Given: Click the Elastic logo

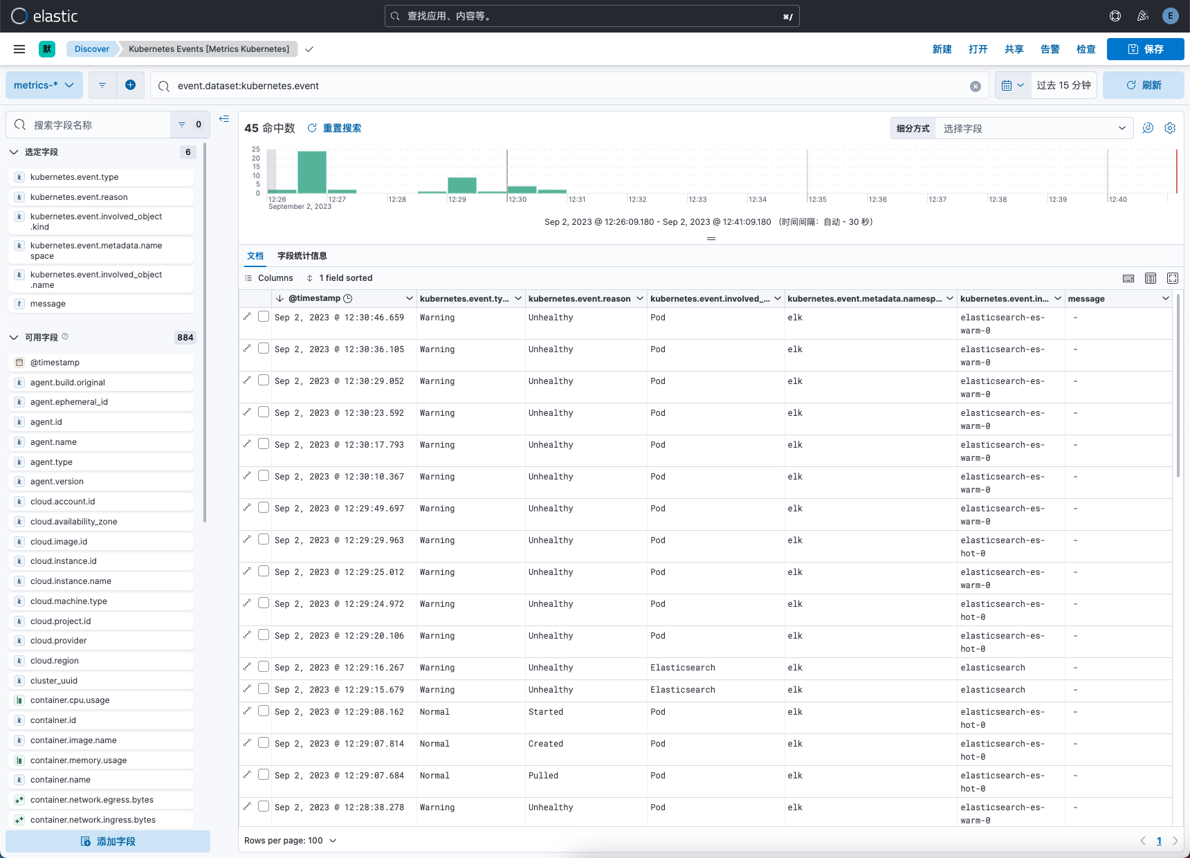Looking at the screenshot, I should pos(45,16).
